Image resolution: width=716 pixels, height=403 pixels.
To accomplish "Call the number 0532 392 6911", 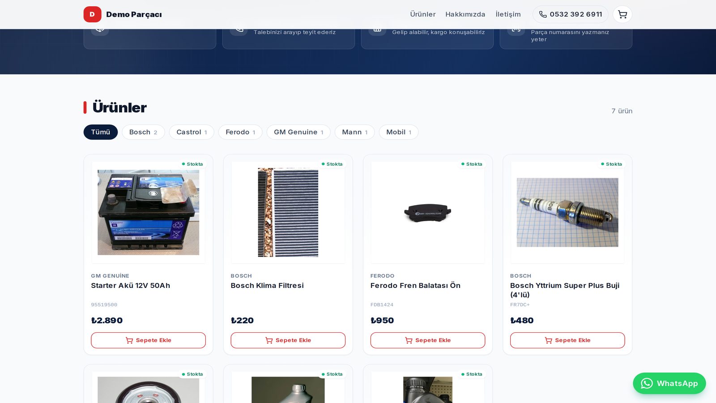I will click(570, 14).
